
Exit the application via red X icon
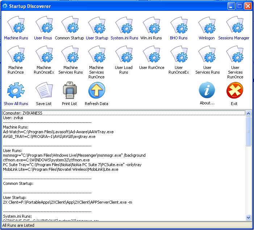click(x=235, y=90)
